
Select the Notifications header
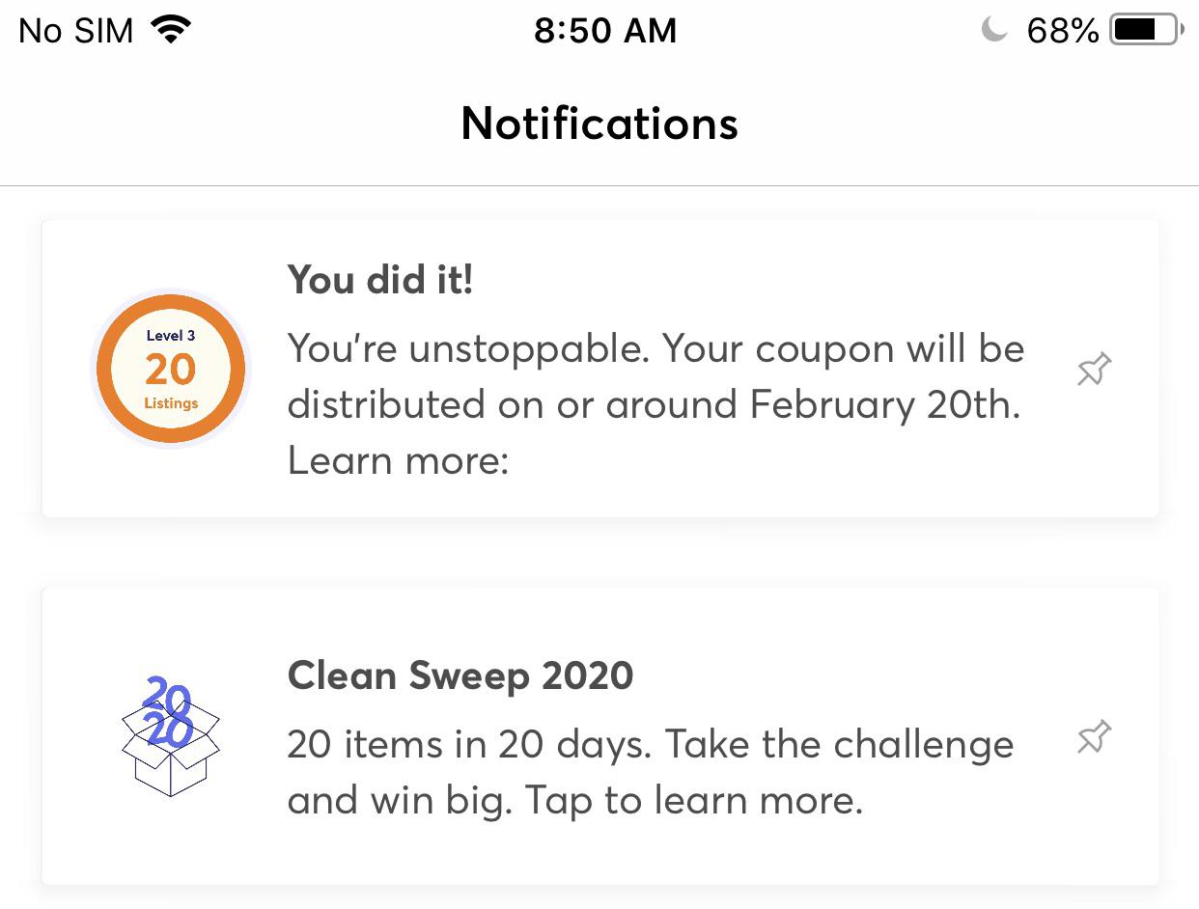pos(599,124)
